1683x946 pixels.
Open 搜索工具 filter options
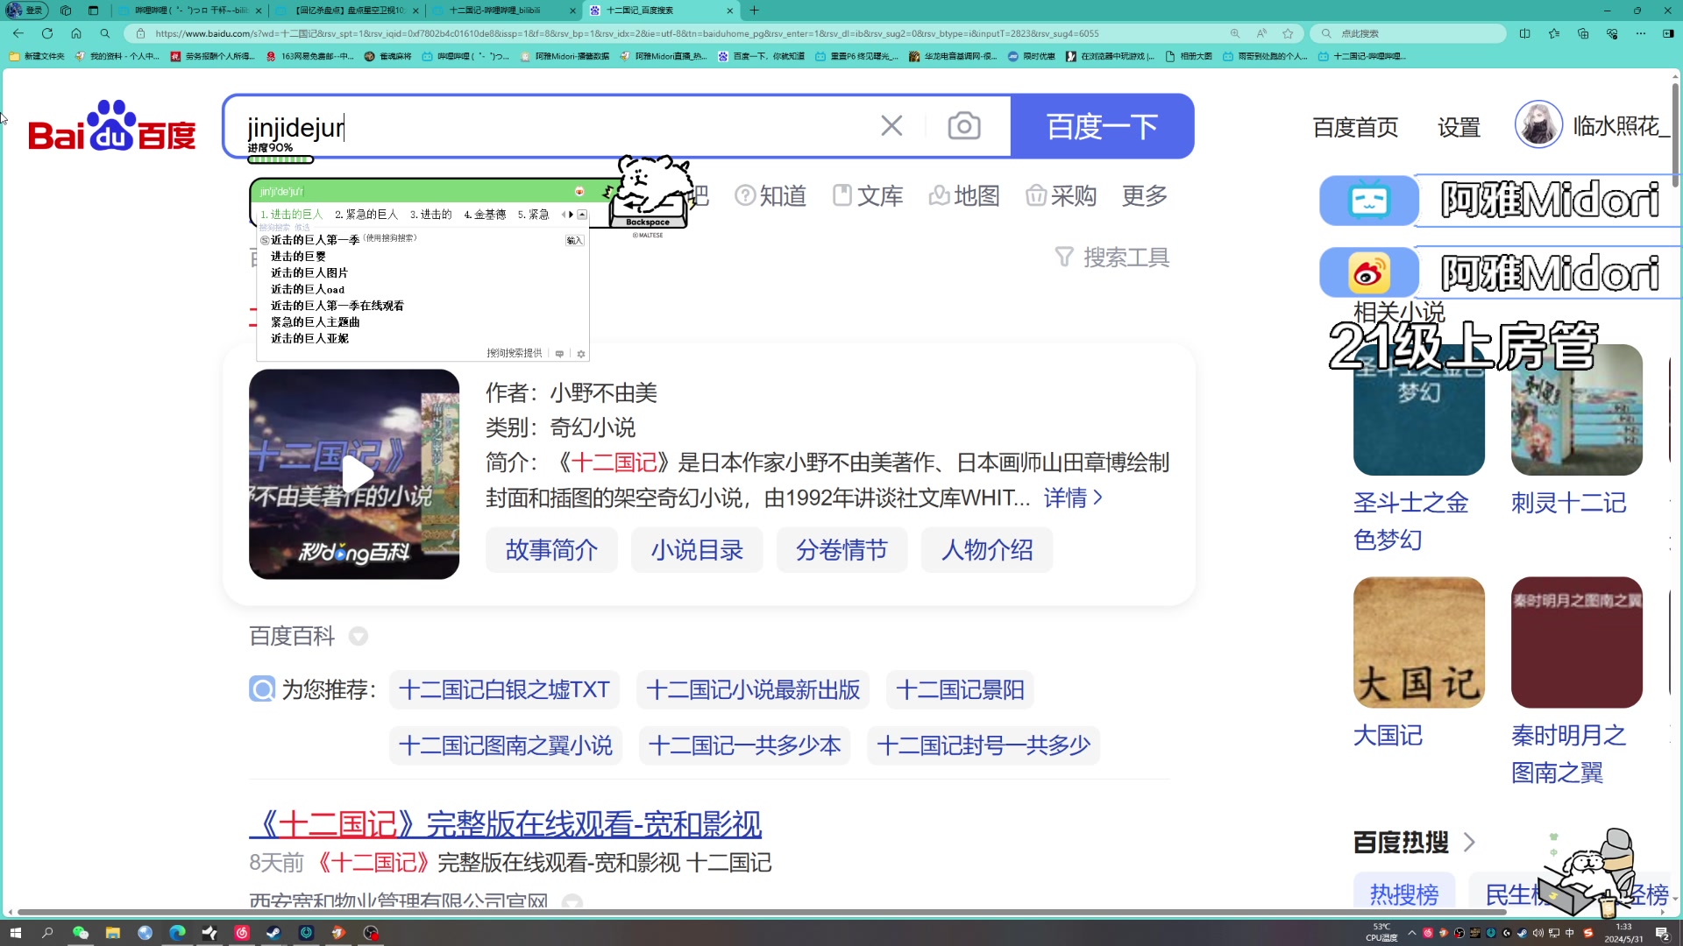(x=1111, y=257)
